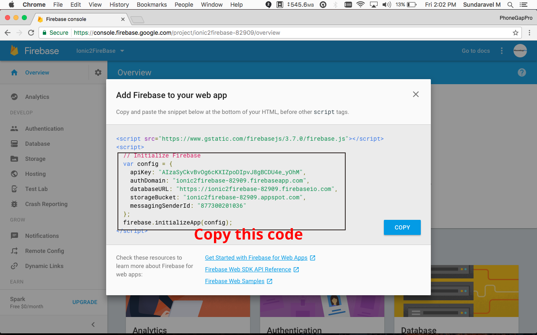The height and width of the screenshot is (335, 537).
Task: Click the databaseURL value in the snippet
Action: (256, 189)
